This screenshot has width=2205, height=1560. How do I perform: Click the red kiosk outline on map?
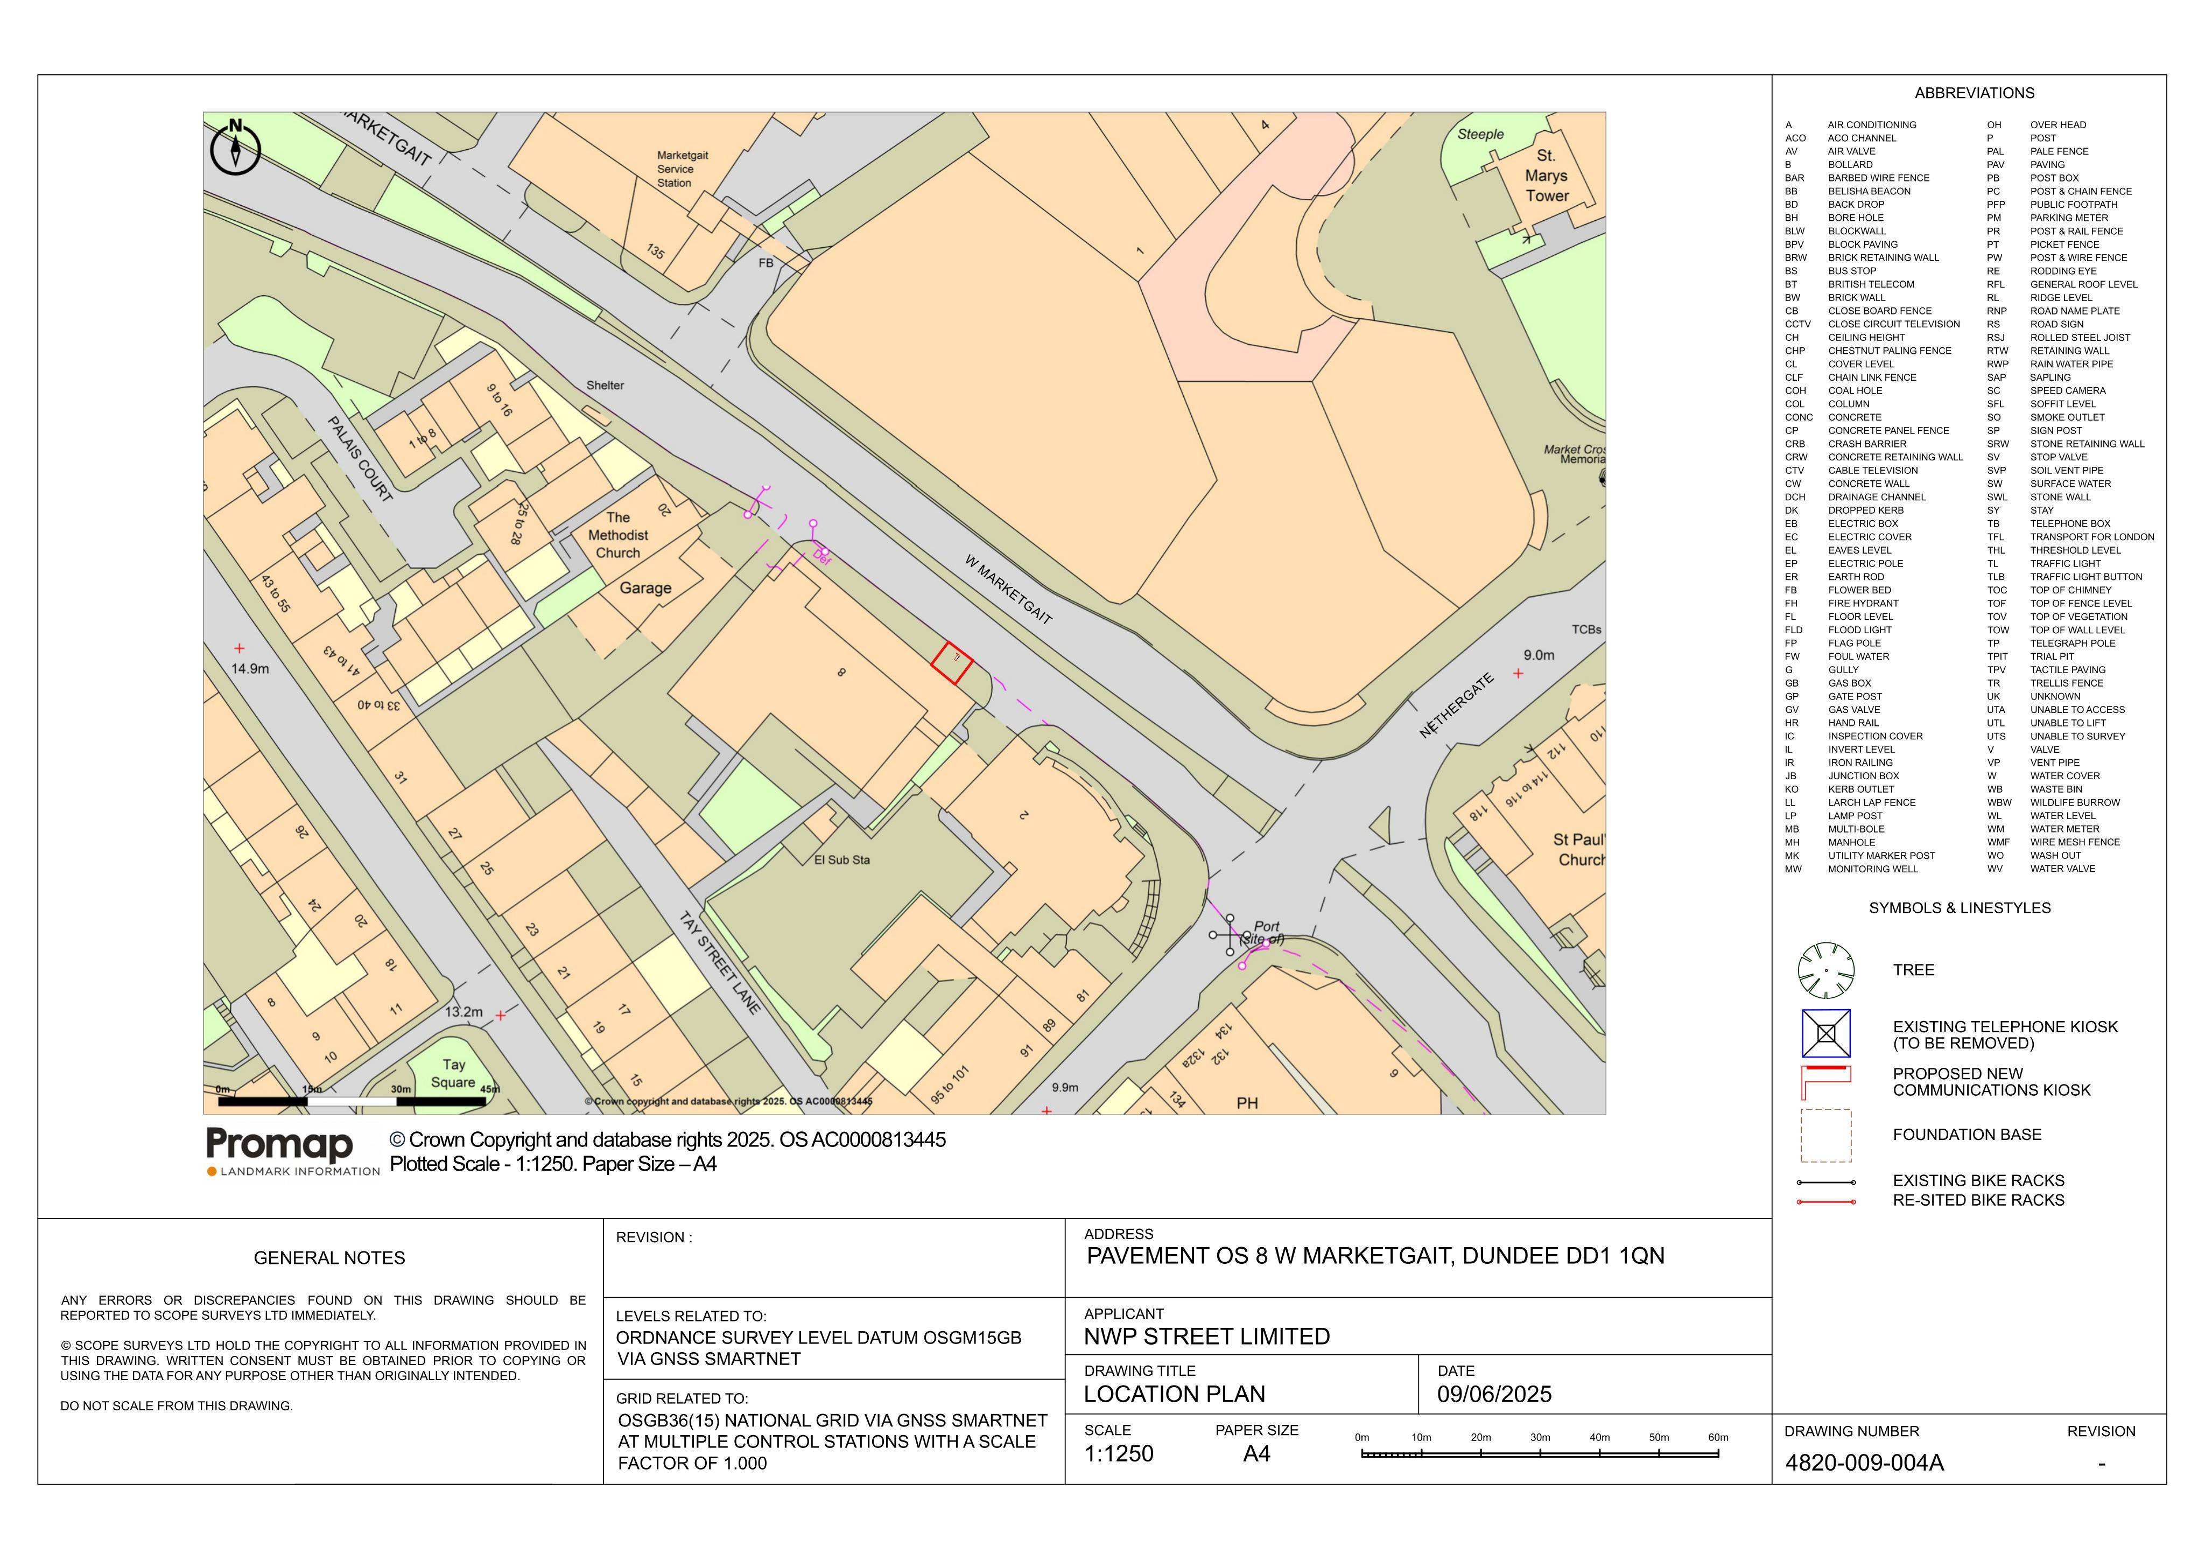952,663
